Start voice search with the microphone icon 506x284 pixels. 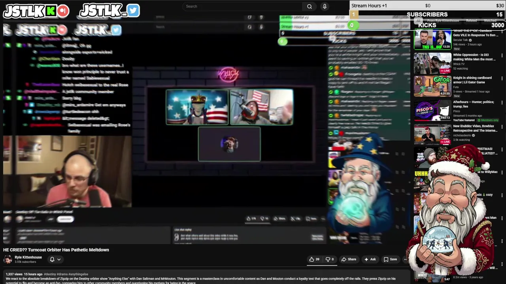[x=325, y=6]
